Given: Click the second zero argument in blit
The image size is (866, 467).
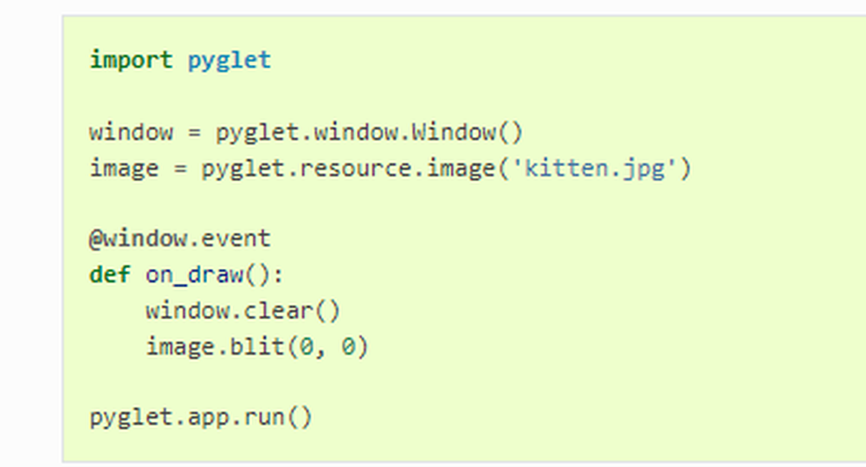Looking at the screenshot, I should click(x=348, y=347).
